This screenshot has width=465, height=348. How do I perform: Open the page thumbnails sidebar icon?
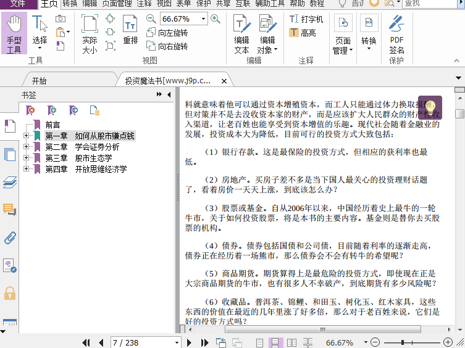[x=10, y=154]
